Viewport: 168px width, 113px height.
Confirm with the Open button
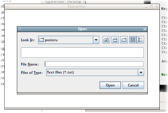tap(110, 85)
